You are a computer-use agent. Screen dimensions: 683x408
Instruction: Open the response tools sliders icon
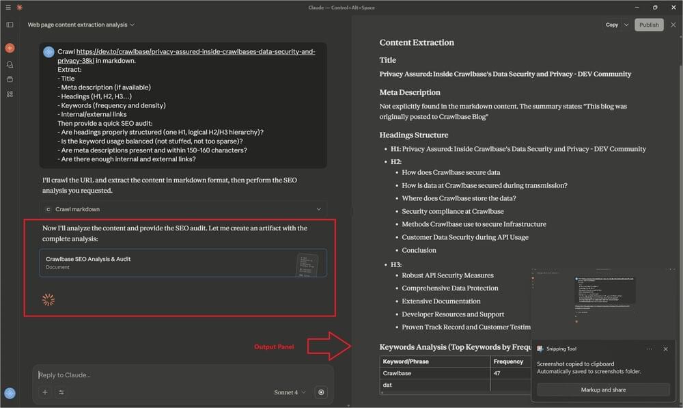(60, 392)
